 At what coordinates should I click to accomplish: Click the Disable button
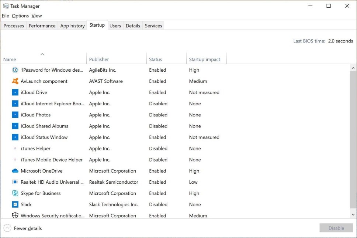tap(336, 228)
